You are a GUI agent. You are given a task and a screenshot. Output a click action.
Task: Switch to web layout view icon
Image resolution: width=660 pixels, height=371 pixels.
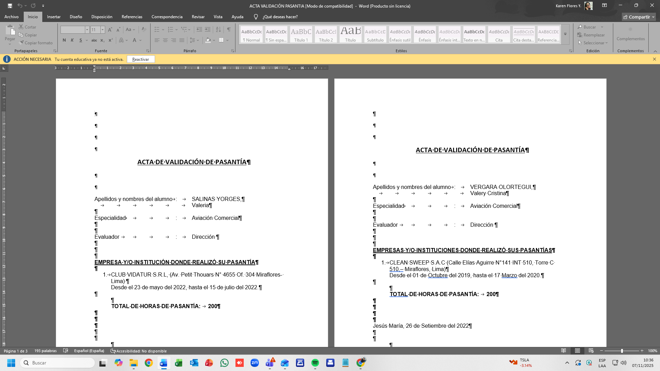(591, 351)
